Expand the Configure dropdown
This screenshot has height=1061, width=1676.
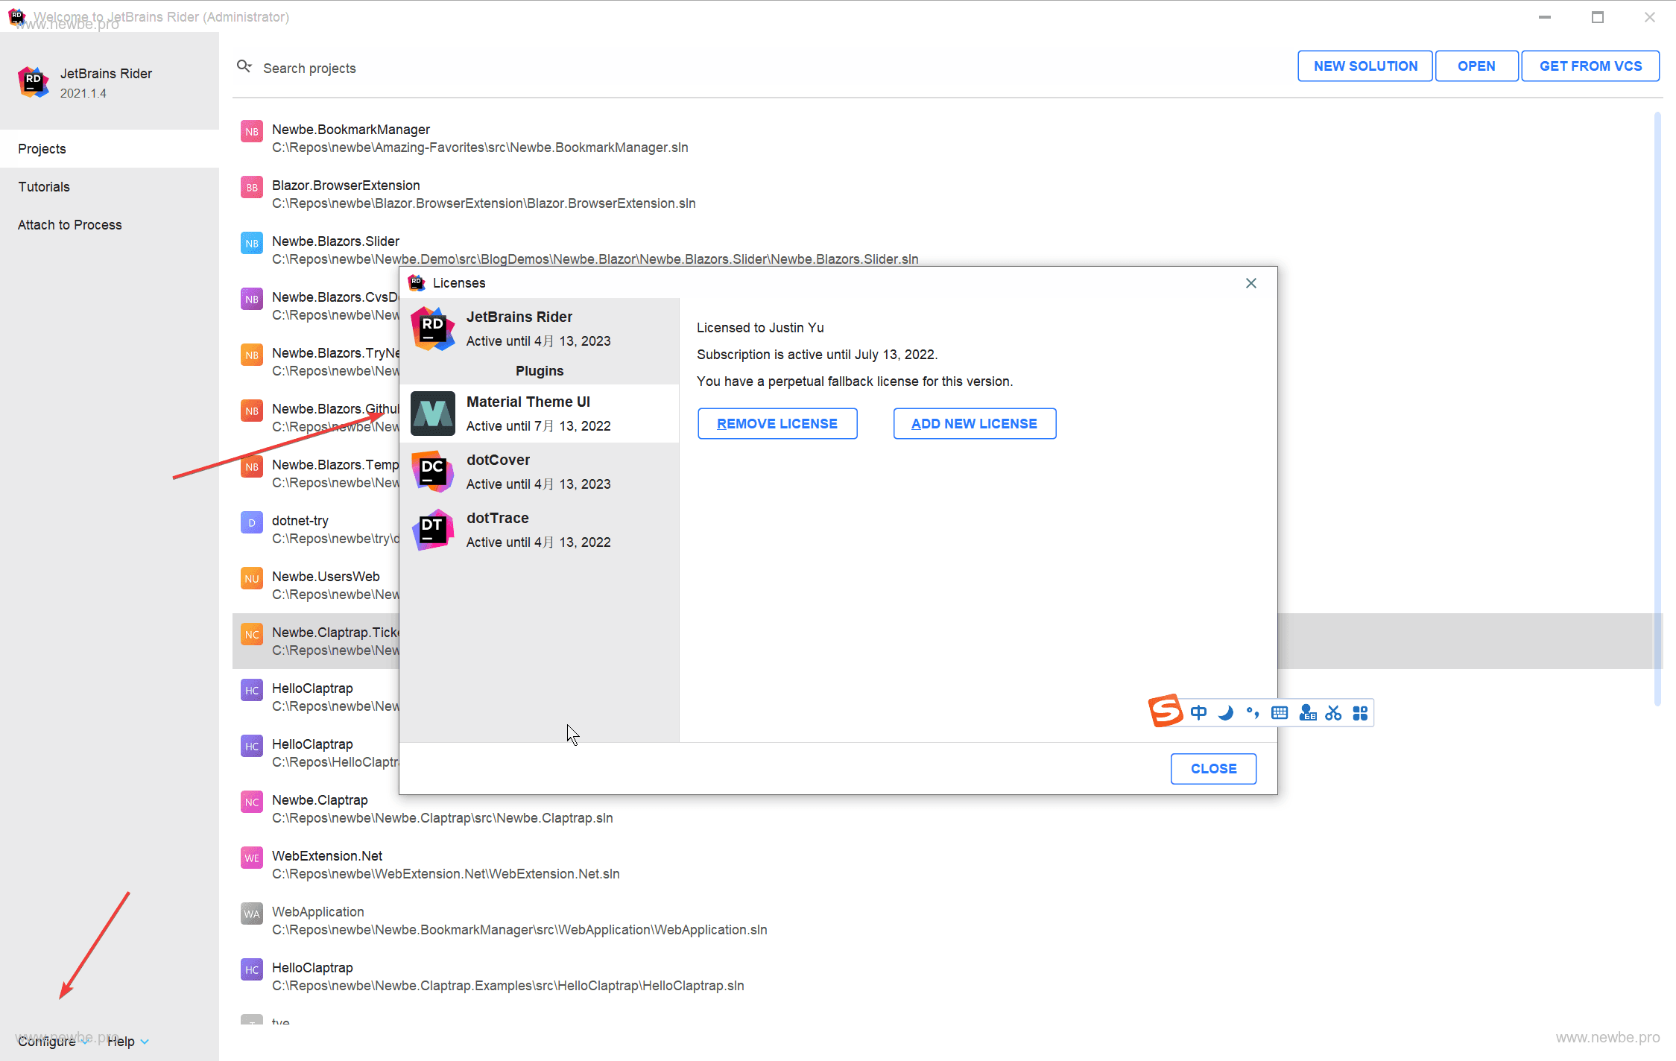click(52, 1041)
